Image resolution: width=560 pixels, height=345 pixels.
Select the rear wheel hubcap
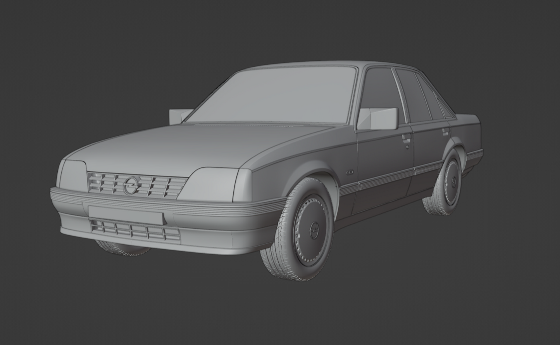(451, 182)
